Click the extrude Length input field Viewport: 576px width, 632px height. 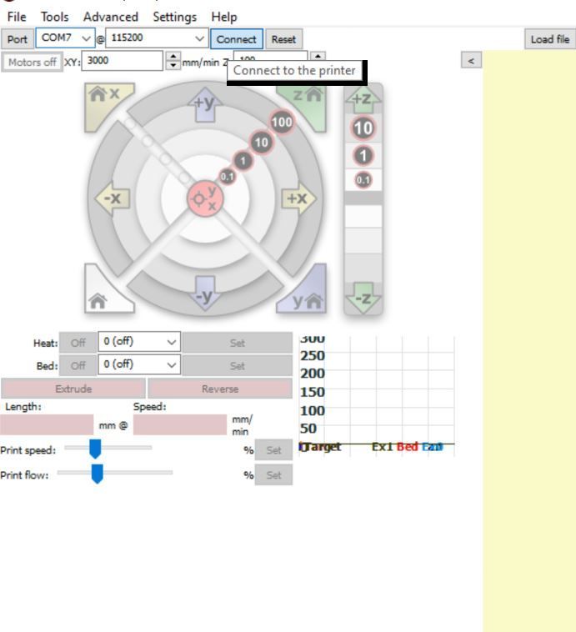pos(47,425)
